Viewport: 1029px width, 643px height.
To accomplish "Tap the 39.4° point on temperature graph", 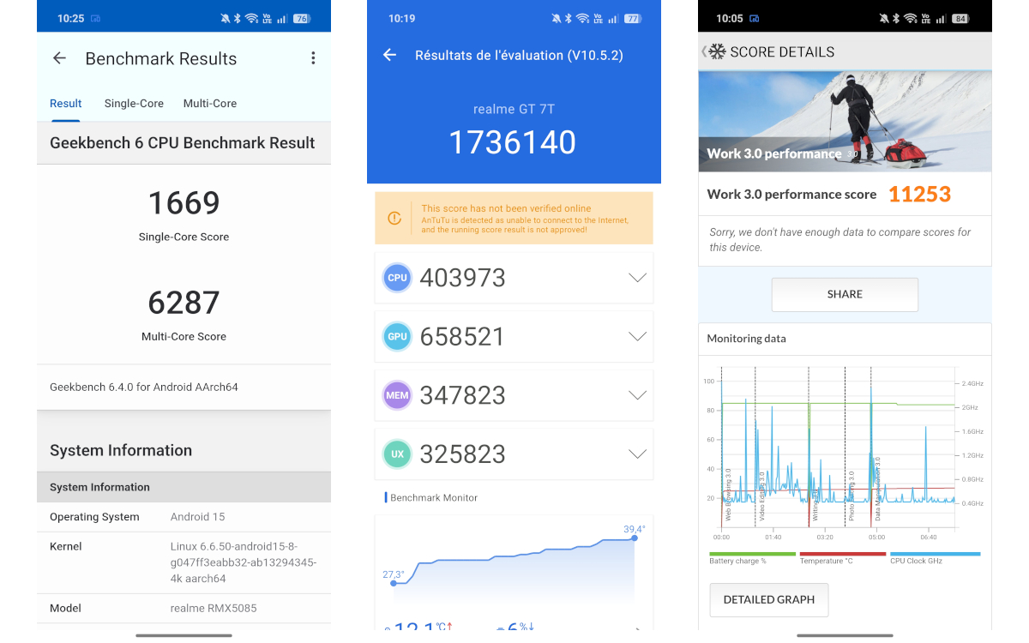I will 635,540.
